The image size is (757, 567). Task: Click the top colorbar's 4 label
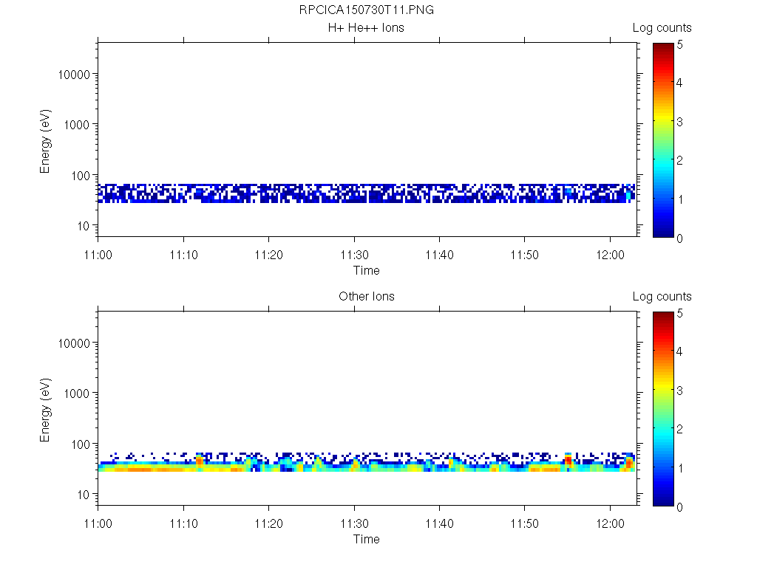[x=680, y=83]
